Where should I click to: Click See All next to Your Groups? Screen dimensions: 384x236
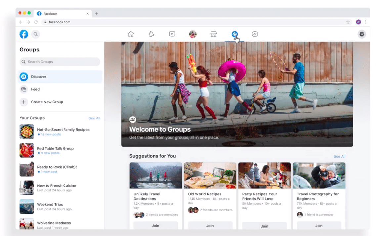94,118
